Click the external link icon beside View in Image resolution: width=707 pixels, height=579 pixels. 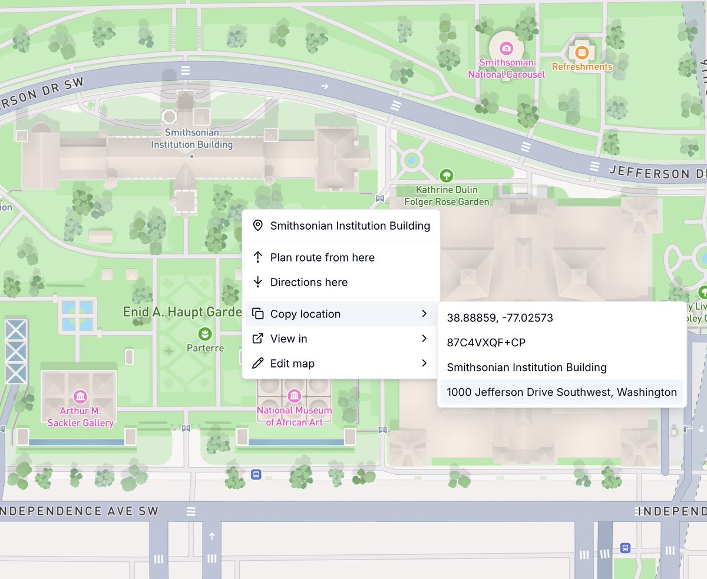tap(257, 339)
